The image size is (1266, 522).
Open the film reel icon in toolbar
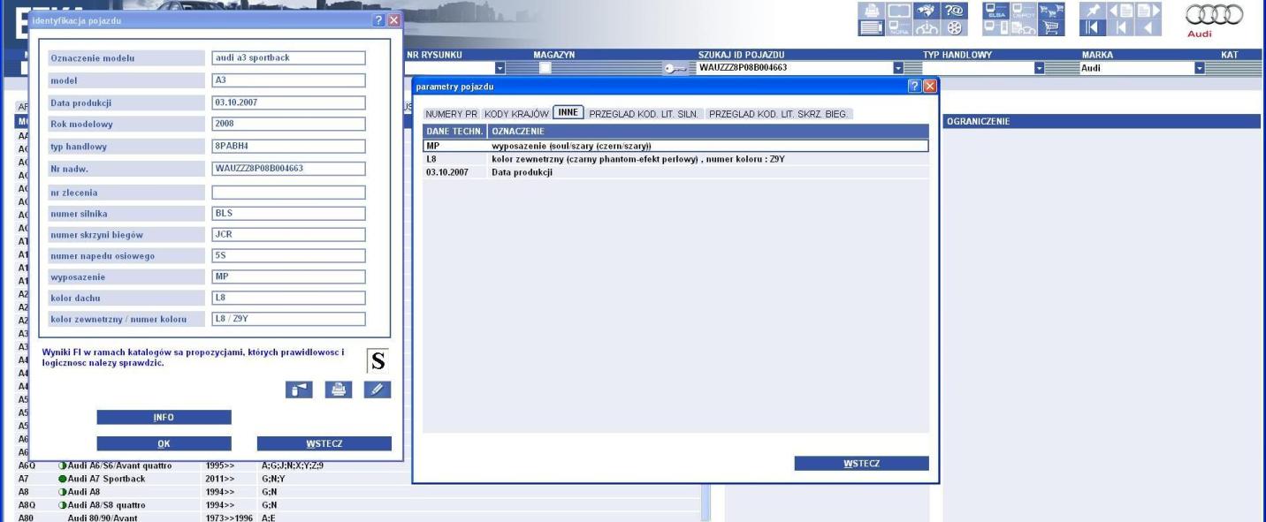pos(954,27)
